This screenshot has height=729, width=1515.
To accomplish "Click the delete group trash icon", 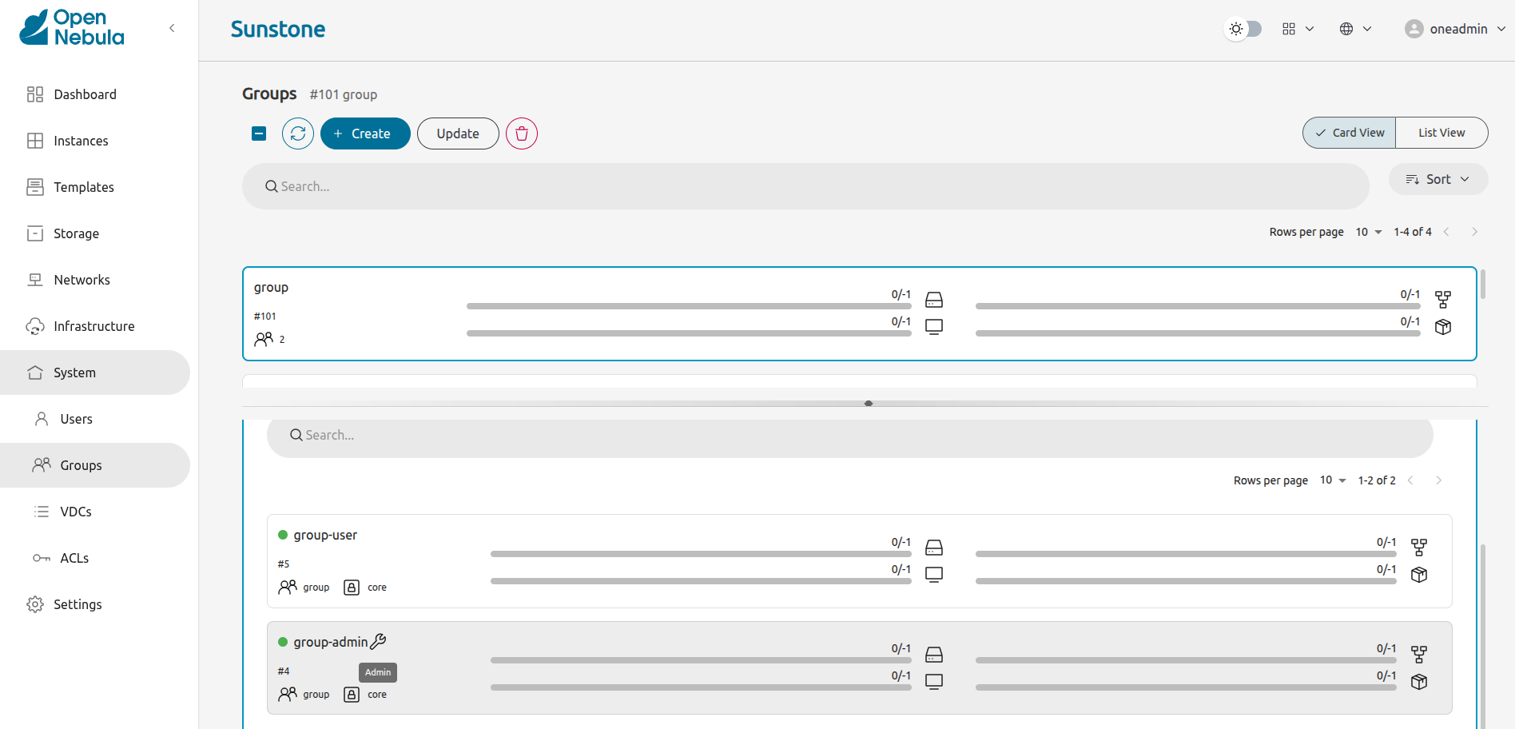I will tap(521, 133).
